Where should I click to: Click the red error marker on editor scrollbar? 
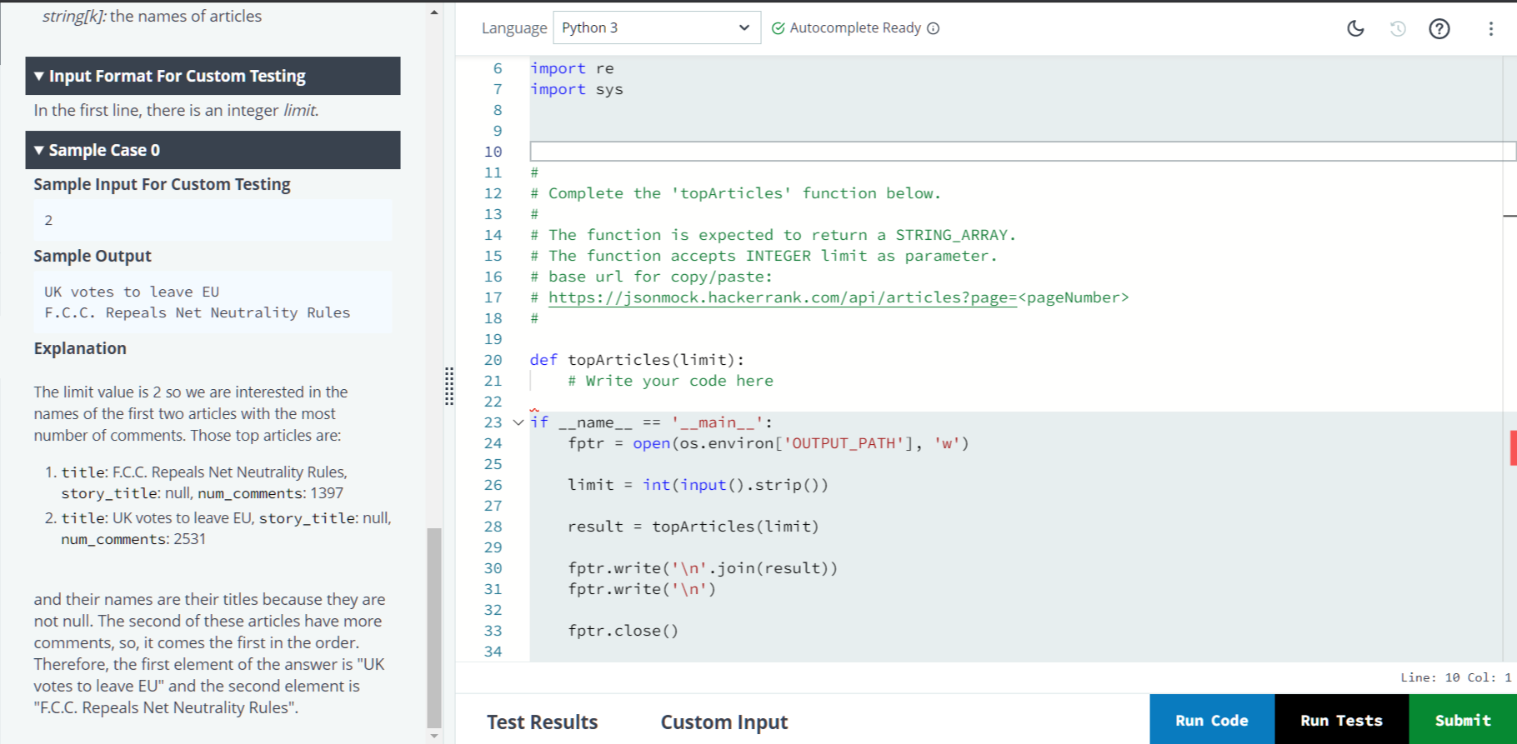click(x=1513, y=448)
